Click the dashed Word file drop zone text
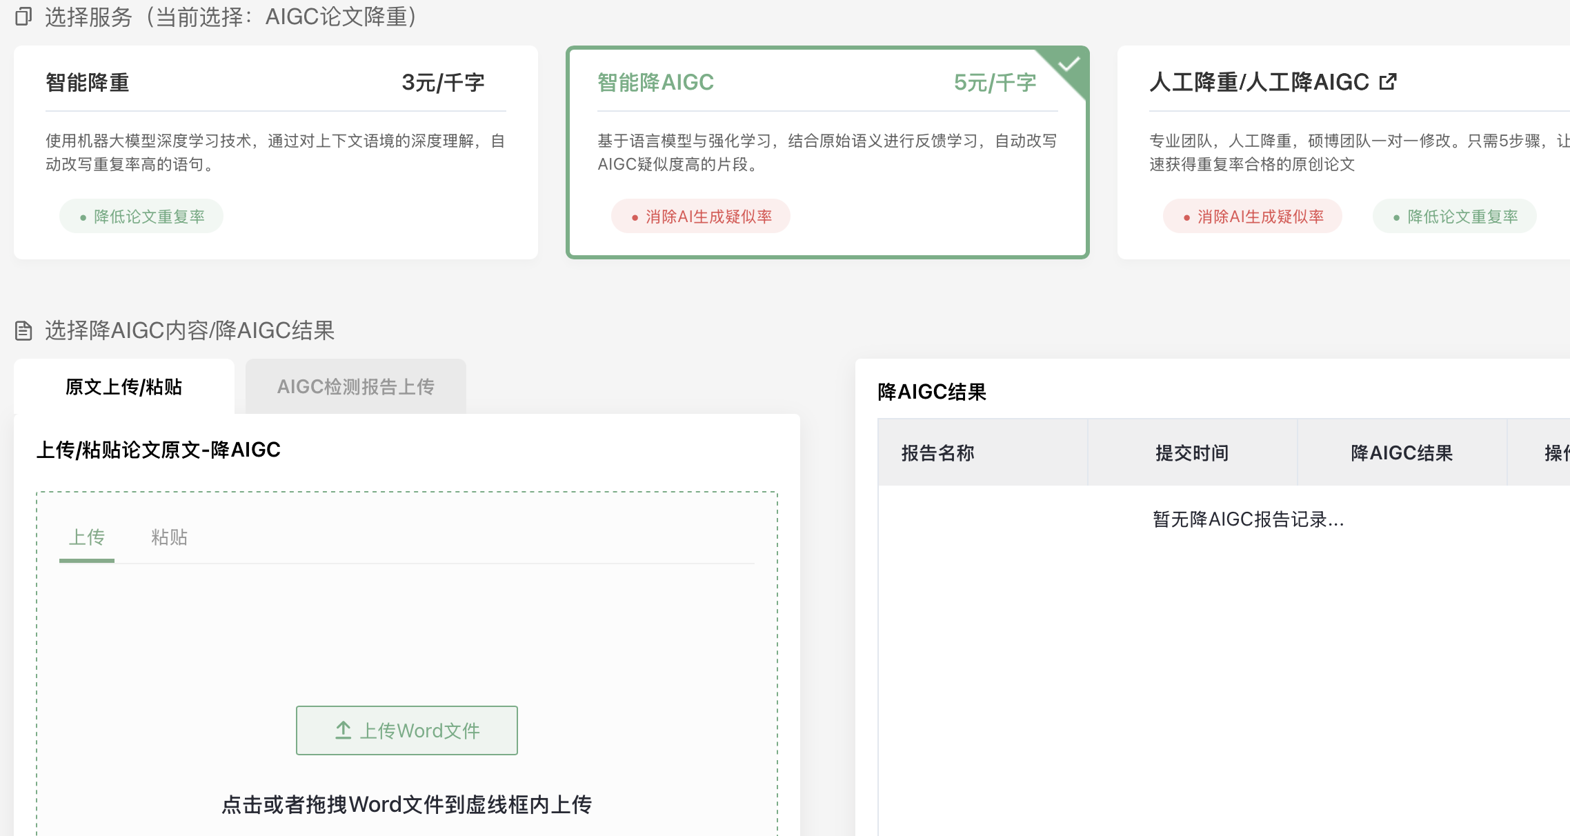The image size is (1570, 836). pos(407,804)
